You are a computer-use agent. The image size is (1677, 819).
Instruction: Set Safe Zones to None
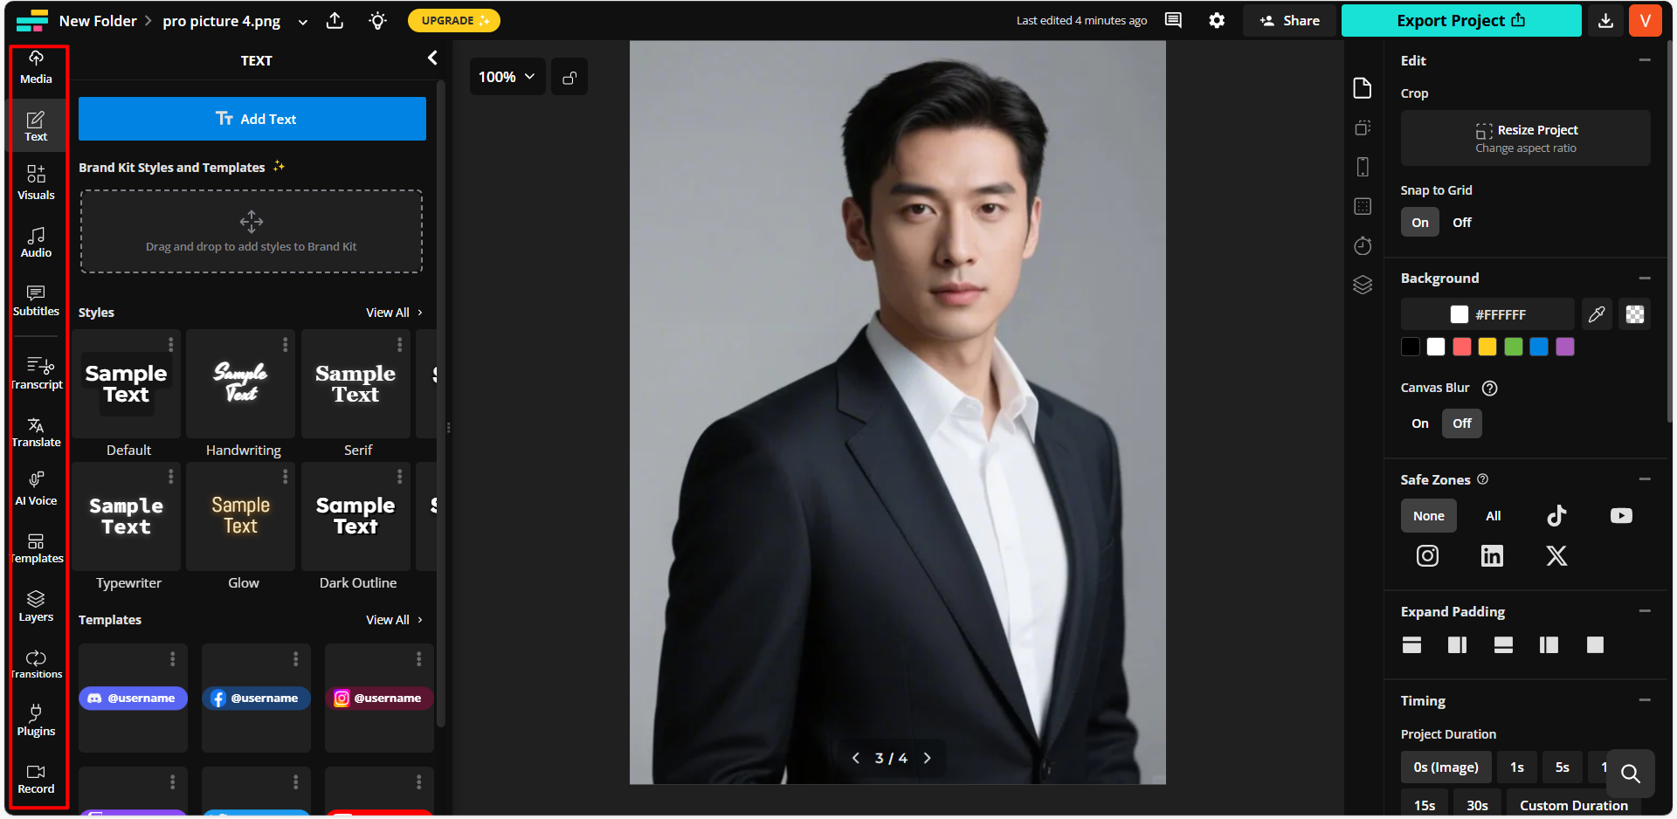[x=1429, y=516]
